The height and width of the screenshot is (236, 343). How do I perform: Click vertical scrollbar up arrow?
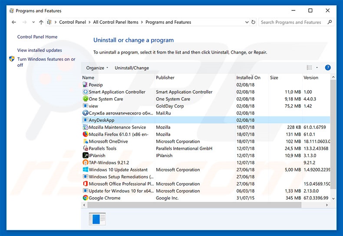pyautogui.click(x=333, y=77)
